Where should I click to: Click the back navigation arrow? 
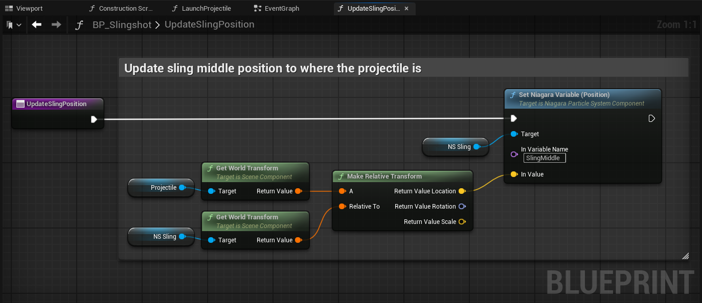(x=36, y=24)
